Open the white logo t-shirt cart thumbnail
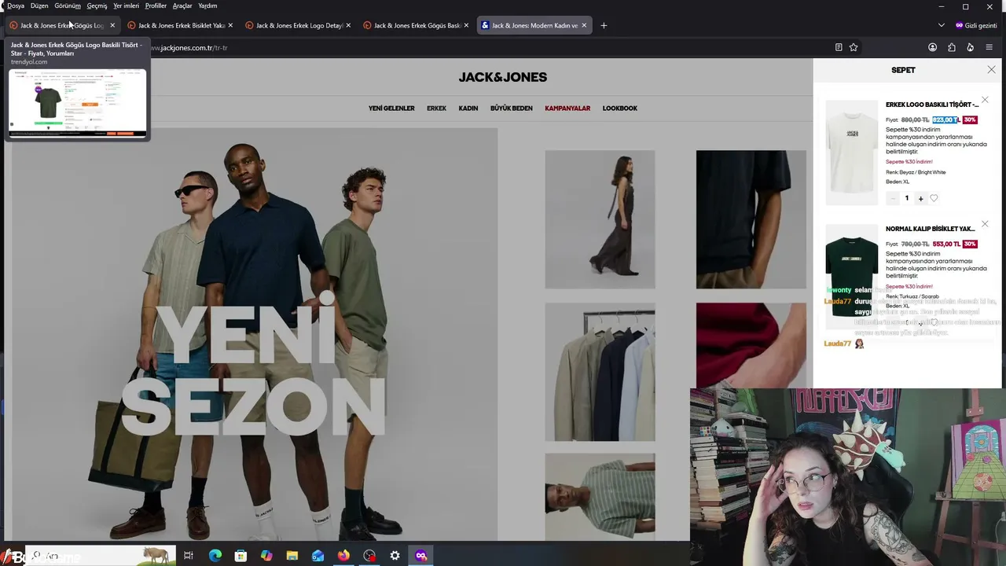The width and height of the screenshot is (1006, 566). click(x=851, y=153)
